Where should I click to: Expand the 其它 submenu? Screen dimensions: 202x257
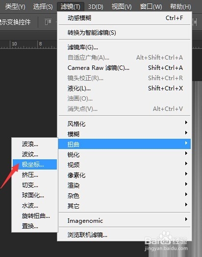(125, 206)
